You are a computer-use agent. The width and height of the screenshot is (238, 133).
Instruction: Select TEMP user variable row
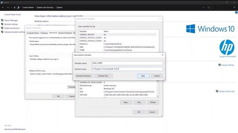tap(118, 50)
